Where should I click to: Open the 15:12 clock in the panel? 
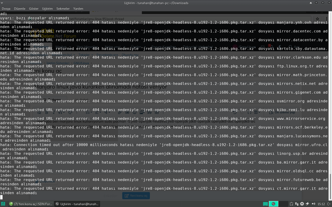coord(321,204)
